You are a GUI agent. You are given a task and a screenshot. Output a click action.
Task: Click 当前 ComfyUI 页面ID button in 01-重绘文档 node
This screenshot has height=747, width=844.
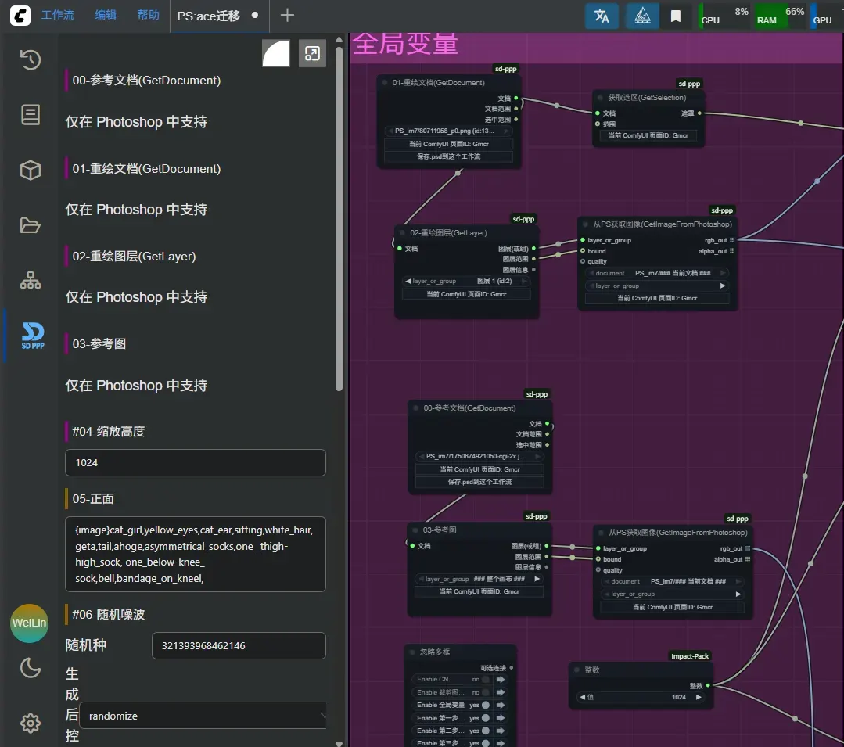[448, 144]
